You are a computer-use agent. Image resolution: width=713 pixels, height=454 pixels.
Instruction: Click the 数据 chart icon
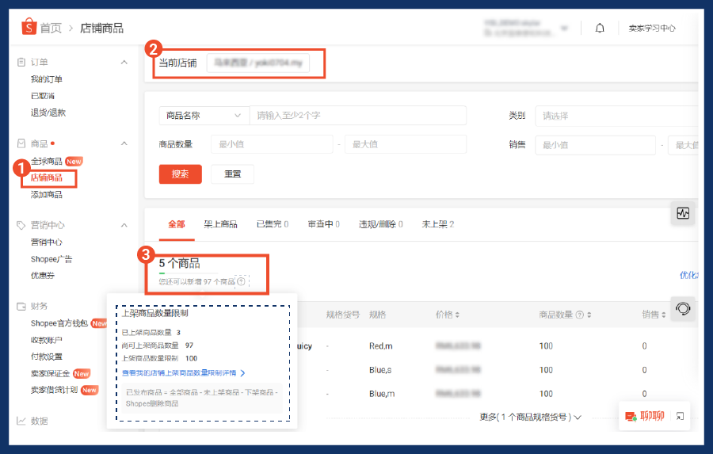click(21, 421)
